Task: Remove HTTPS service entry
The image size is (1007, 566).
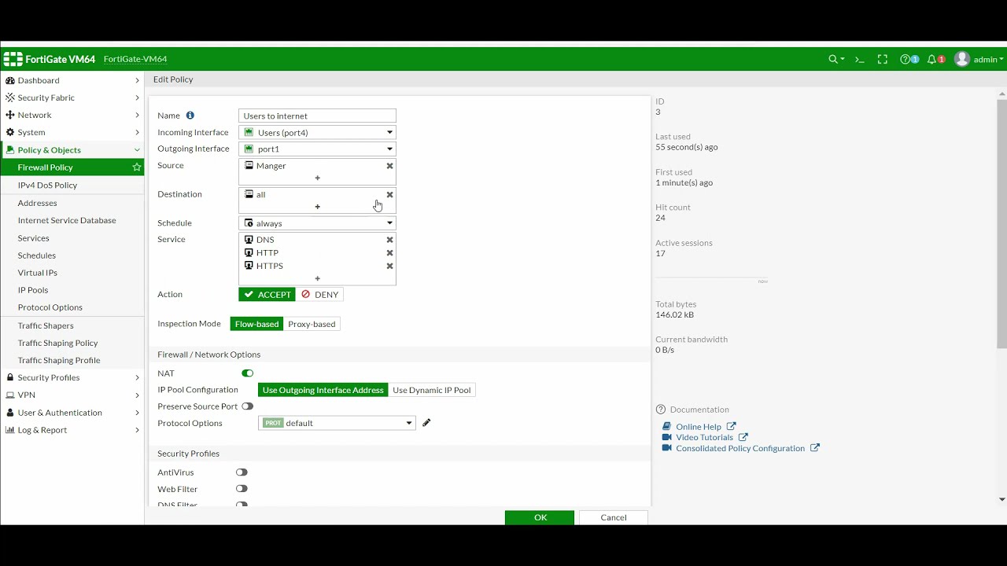Action: (x=389, y=266)
